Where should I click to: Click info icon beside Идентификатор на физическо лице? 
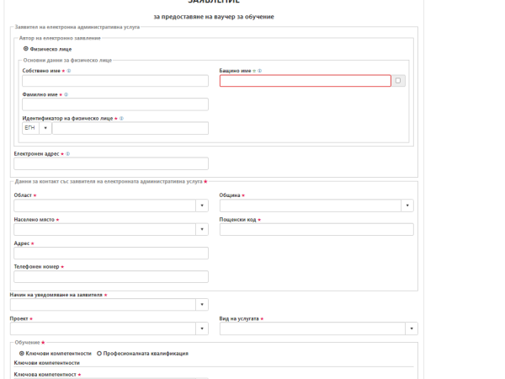pyautogui.click(x=121, y=119)
